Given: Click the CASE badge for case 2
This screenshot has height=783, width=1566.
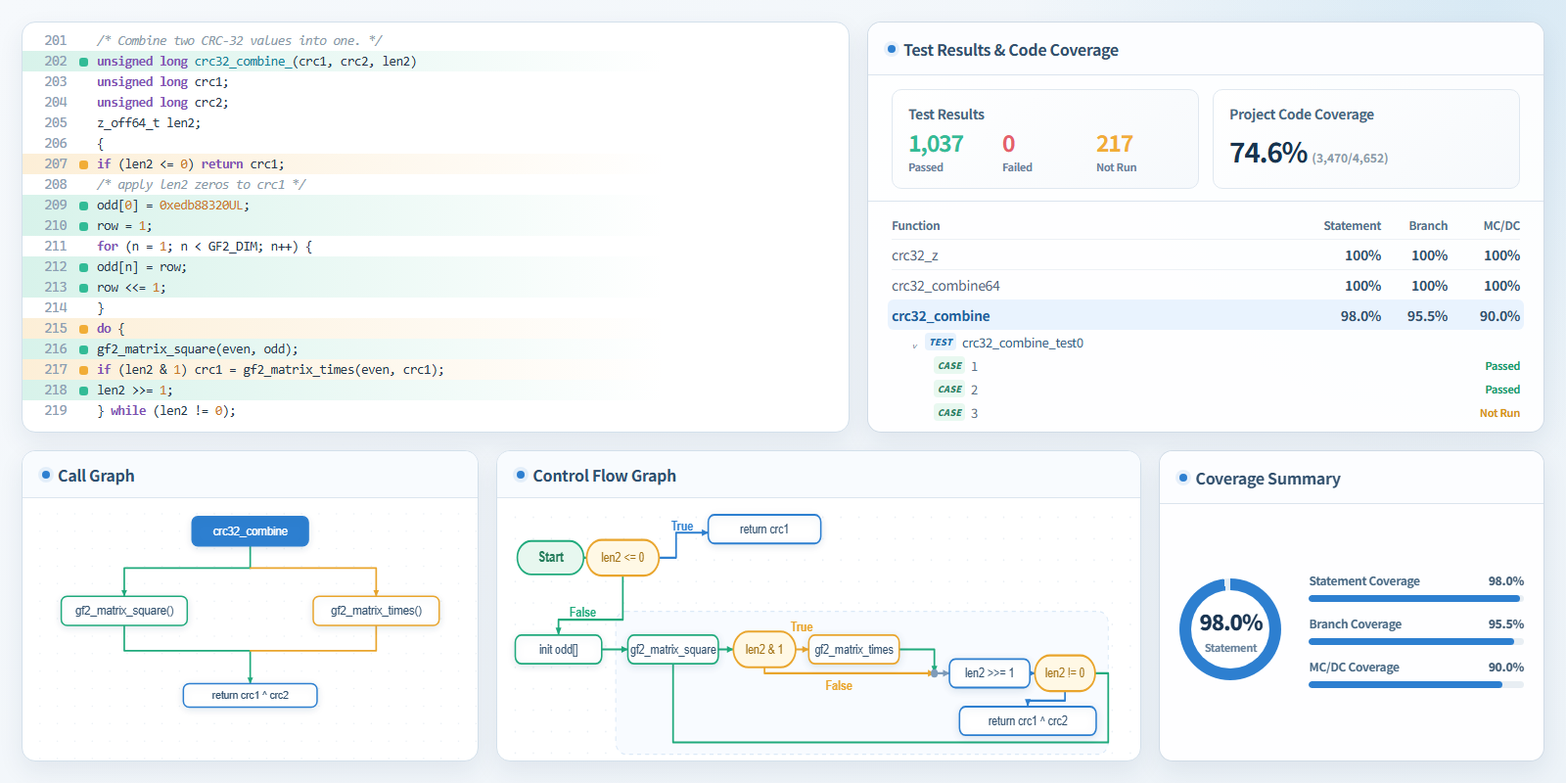Looking at the screenshot, I should pyautogui.click(x=950, y=390).
